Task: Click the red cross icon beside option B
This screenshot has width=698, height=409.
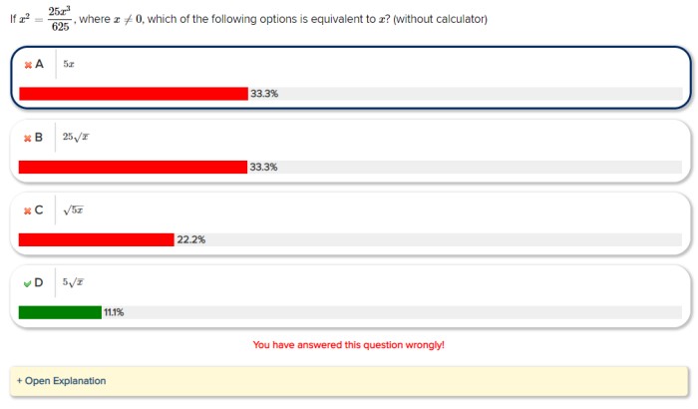Action: 28,138
